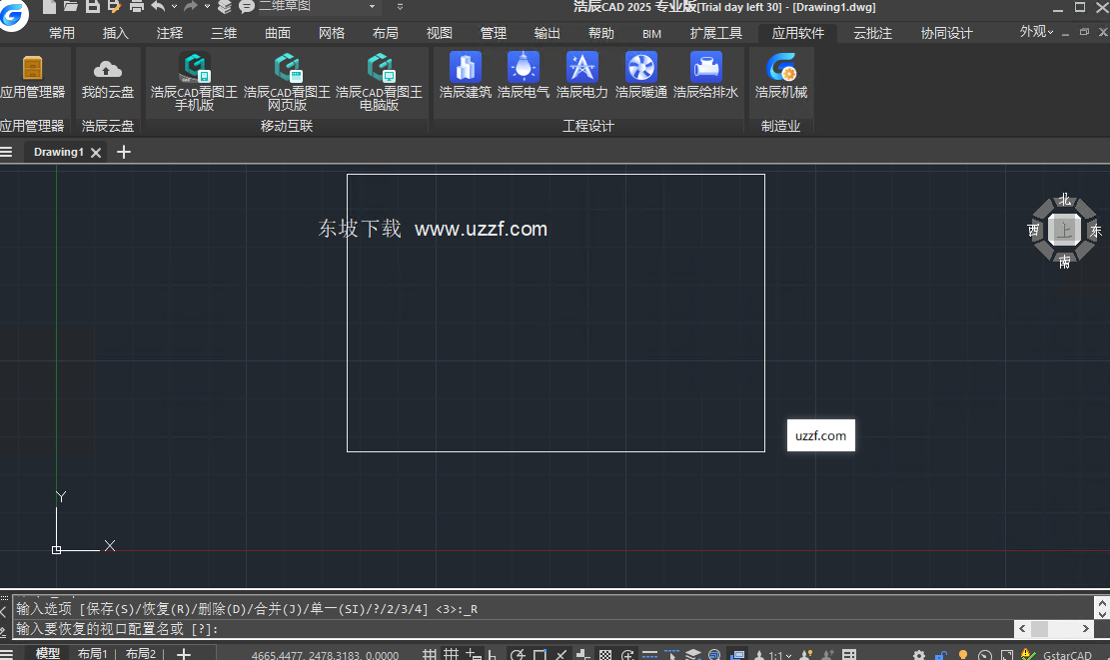Toggle object snap in the status bar
This screenshot has height=660, width=1110.
[x=540, y=653]
